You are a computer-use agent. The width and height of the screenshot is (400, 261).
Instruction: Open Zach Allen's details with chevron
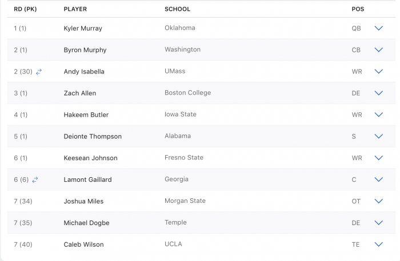click(378, 93)
